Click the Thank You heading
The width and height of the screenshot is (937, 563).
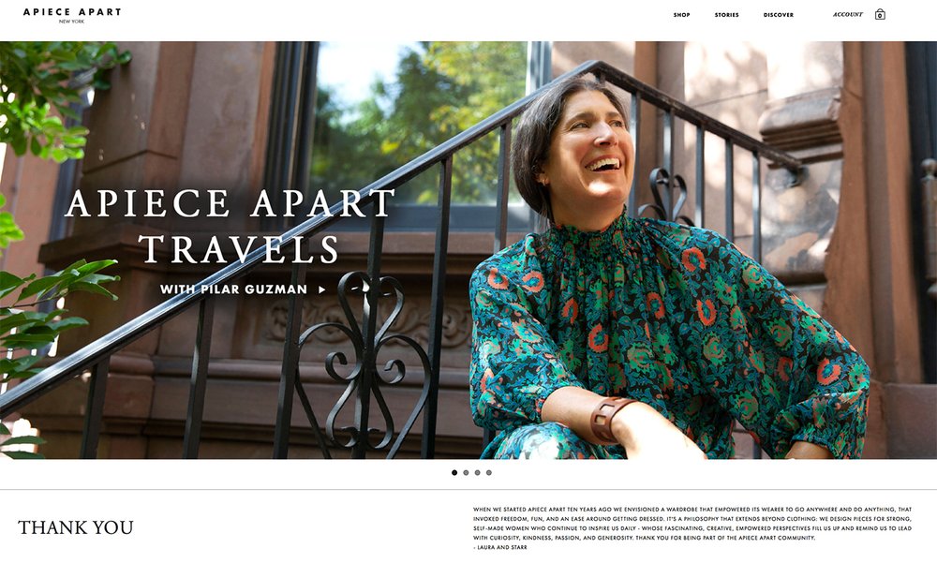pos(75,527)
